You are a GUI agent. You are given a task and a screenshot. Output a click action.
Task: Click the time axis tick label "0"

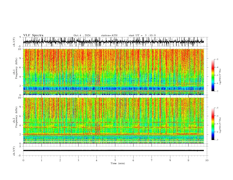tap(23, 160)
